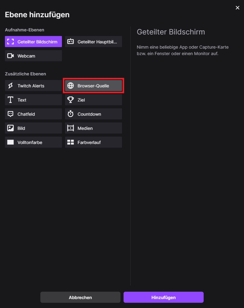The width and height of the screenshot is (244, 308).
Task: Click the trophy icon for Ziel
Action: click(71, 100)
